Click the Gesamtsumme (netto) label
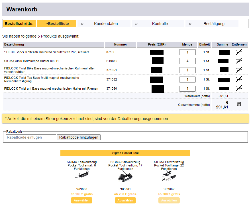Image resolution: width=251 pixels, height=206 pixels. click(194, 105)
